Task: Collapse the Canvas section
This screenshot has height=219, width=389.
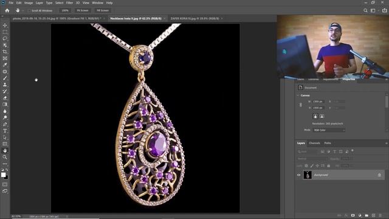Action: point(298,96)
